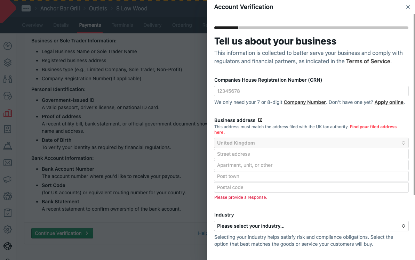The height and width of the screenshot is (260, 415).
Task: Follow the Apply online link
Action: point(389,102)
